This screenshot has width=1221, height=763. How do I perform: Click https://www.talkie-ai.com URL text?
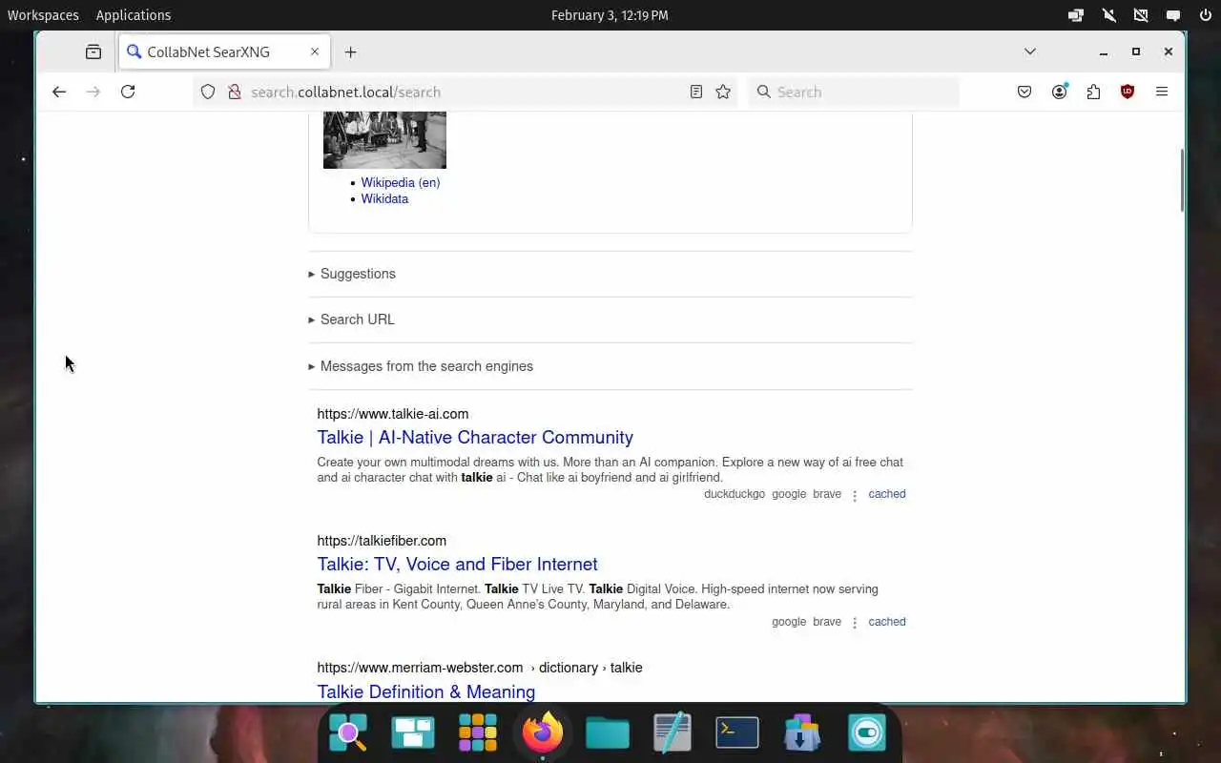(393, 414)
